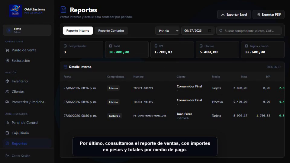Click Exportar Excel button

point(234,14)
